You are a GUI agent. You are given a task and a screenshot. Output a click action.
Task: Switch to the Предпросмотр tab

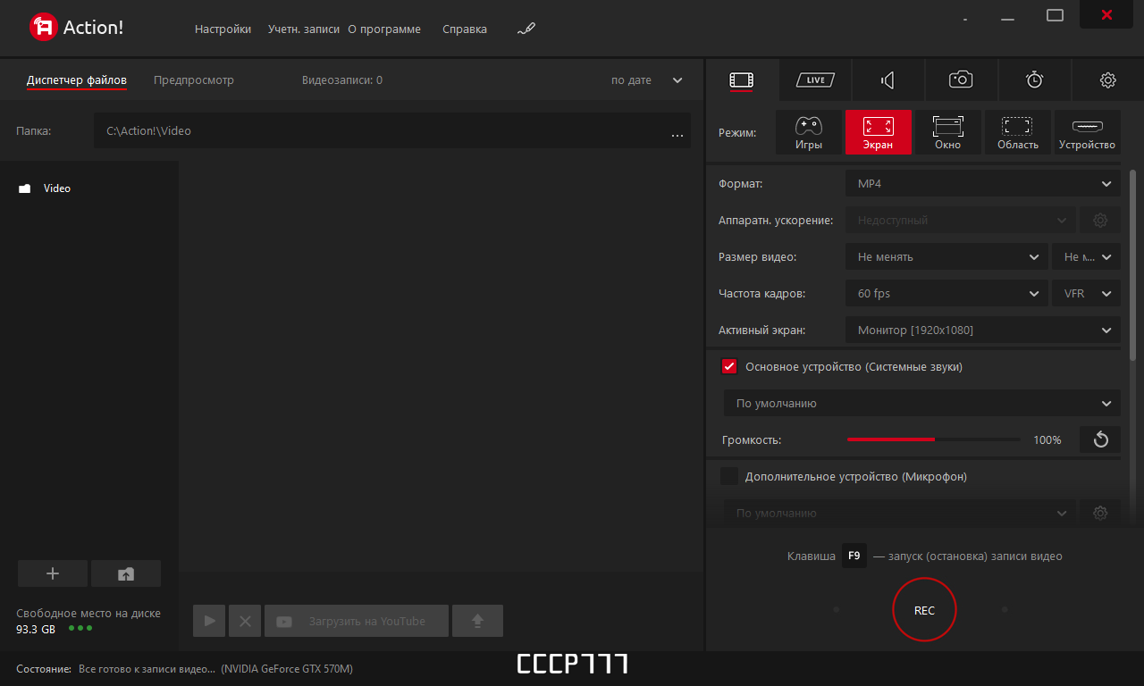pyautogui.click(x=193, y=79)
